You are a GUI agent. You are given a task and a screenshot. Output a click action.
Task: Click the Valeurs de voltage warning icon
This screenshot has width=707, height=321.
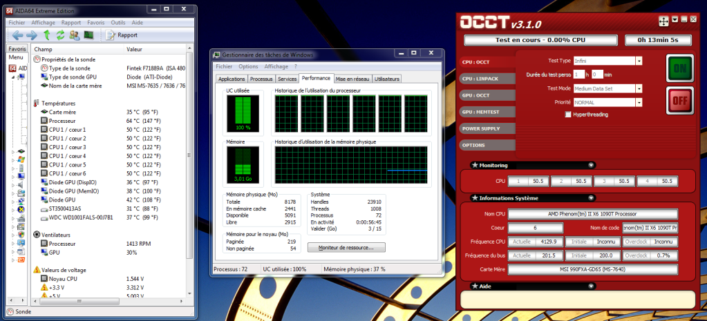pyautogui.click(x=37, y=270)
